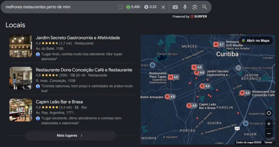Click into the search text field
Screen dimensions: 279x147
60,7
